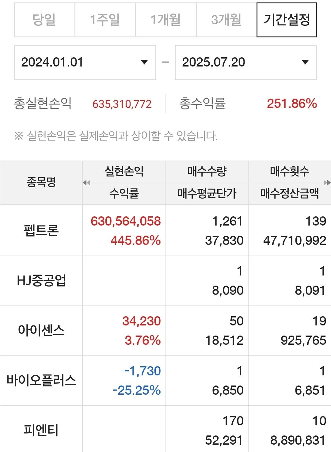Open the 바이오플러스 stock entry

pyautogui.click(x=165, y=381)
